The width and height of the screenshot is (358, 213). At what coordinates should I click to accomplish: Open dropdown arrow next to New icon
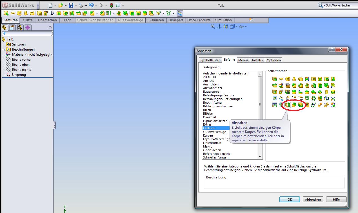pos(55,6)
